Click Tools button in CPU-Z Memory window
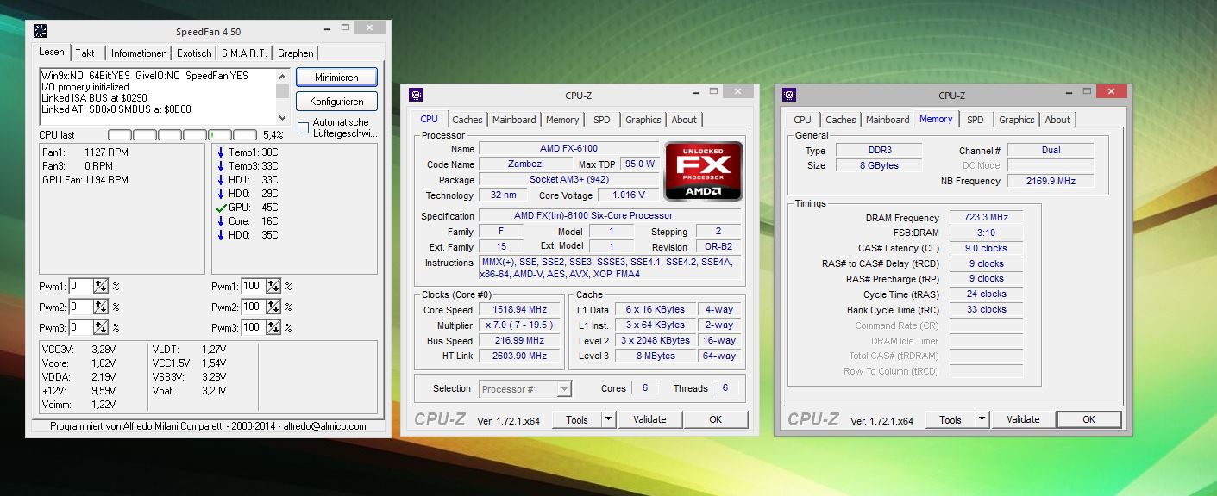Viewport: 1217px width, 496px height. point(950,419)
